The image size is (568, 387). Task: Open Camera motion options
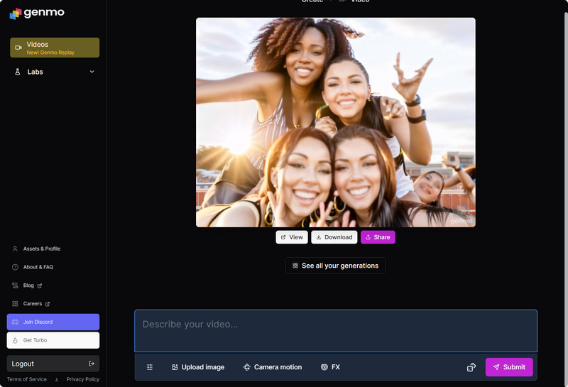click(x=273, y=367)
